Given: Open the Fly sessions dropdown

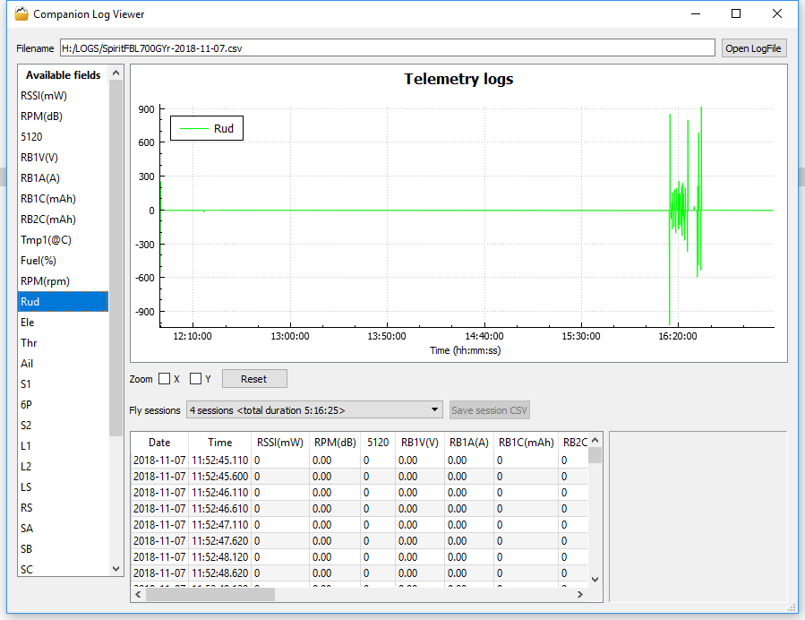Looking at the screenshot, I should pos(314,410).
